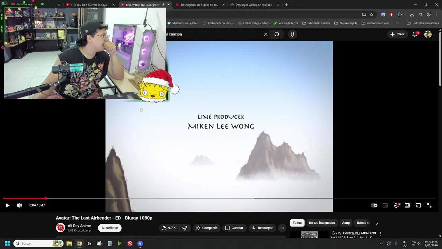
Task: Expand the Edicion Ilustracion bookmark folder
Action: pos(316,23)
